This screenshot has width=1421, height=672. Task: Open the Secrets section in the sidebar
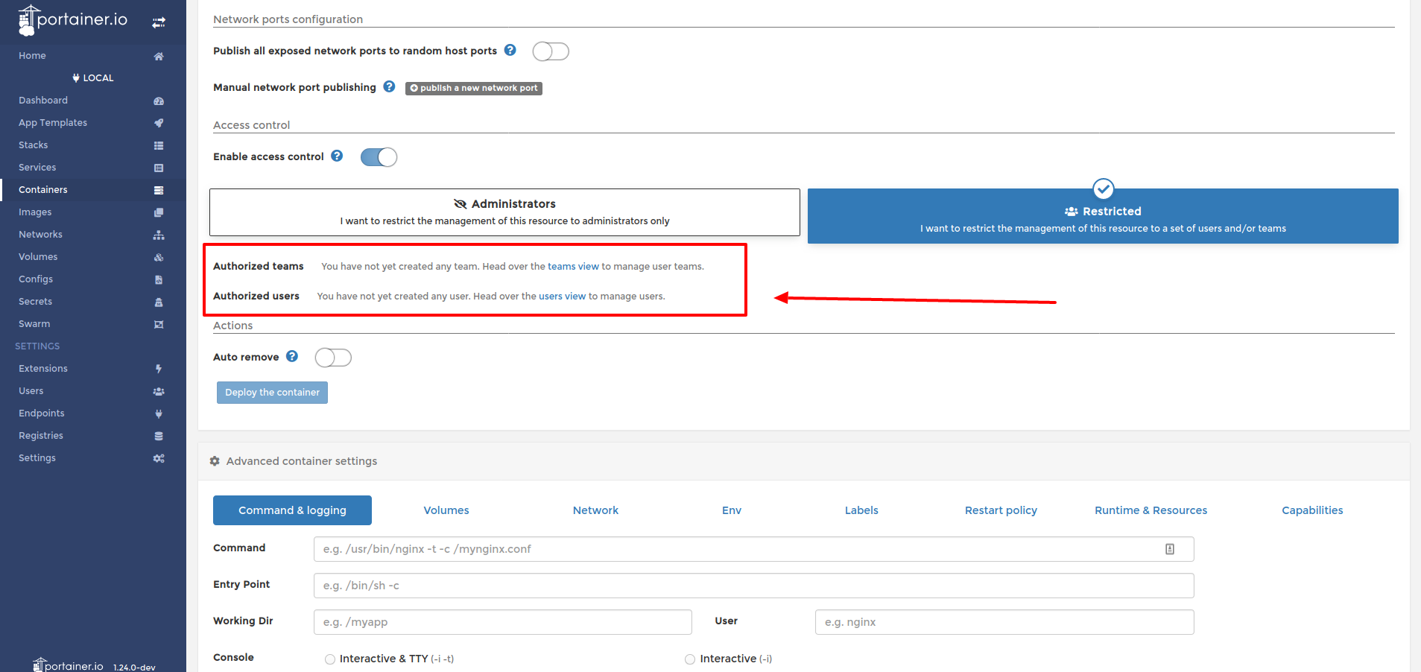click(34, 301)
